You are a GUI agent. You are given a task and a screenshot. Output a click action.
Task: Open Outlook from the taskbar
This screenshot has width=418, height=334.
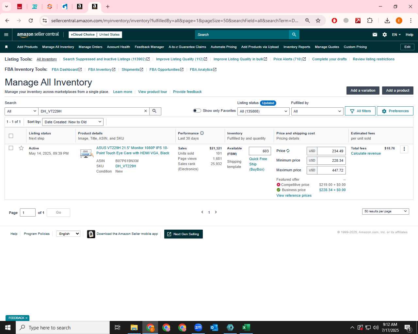(x=214, y=327)
